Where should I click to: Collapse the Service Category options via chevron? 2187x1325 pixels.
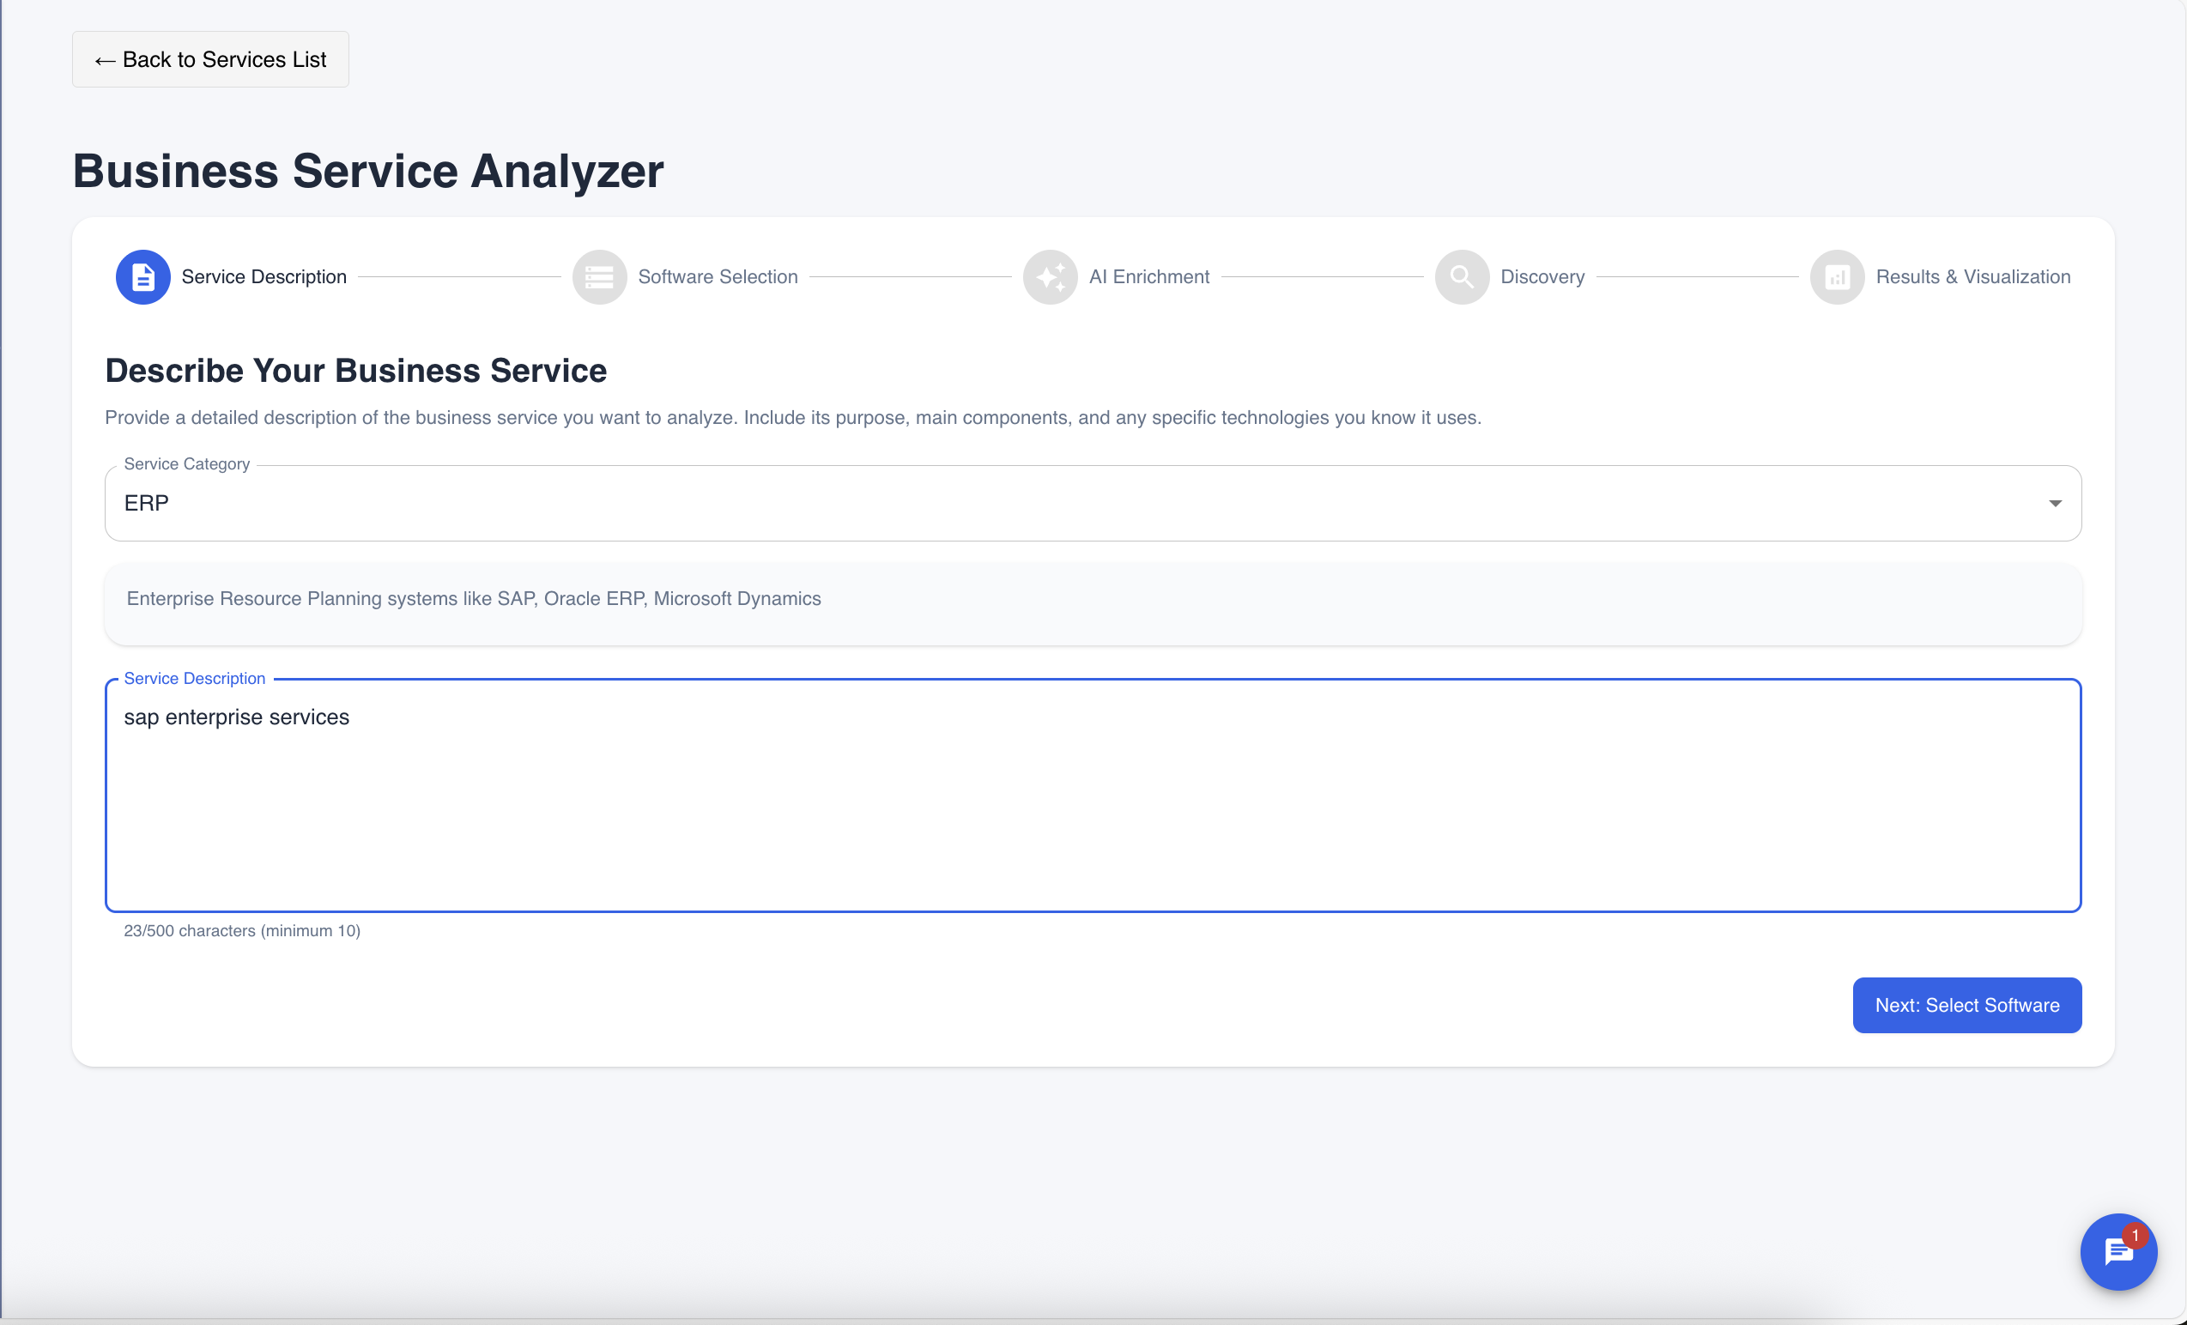tap(2056, 503)
